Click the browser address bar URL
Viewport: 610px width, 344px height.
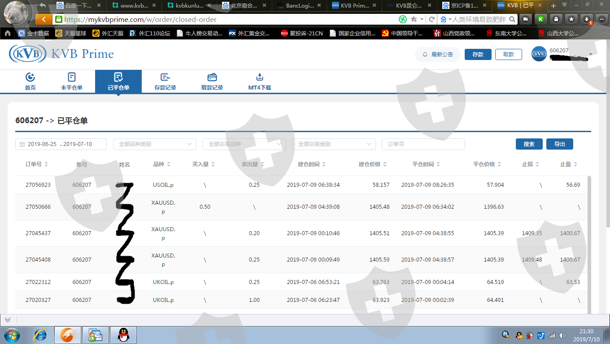click(x=140, y=20)
